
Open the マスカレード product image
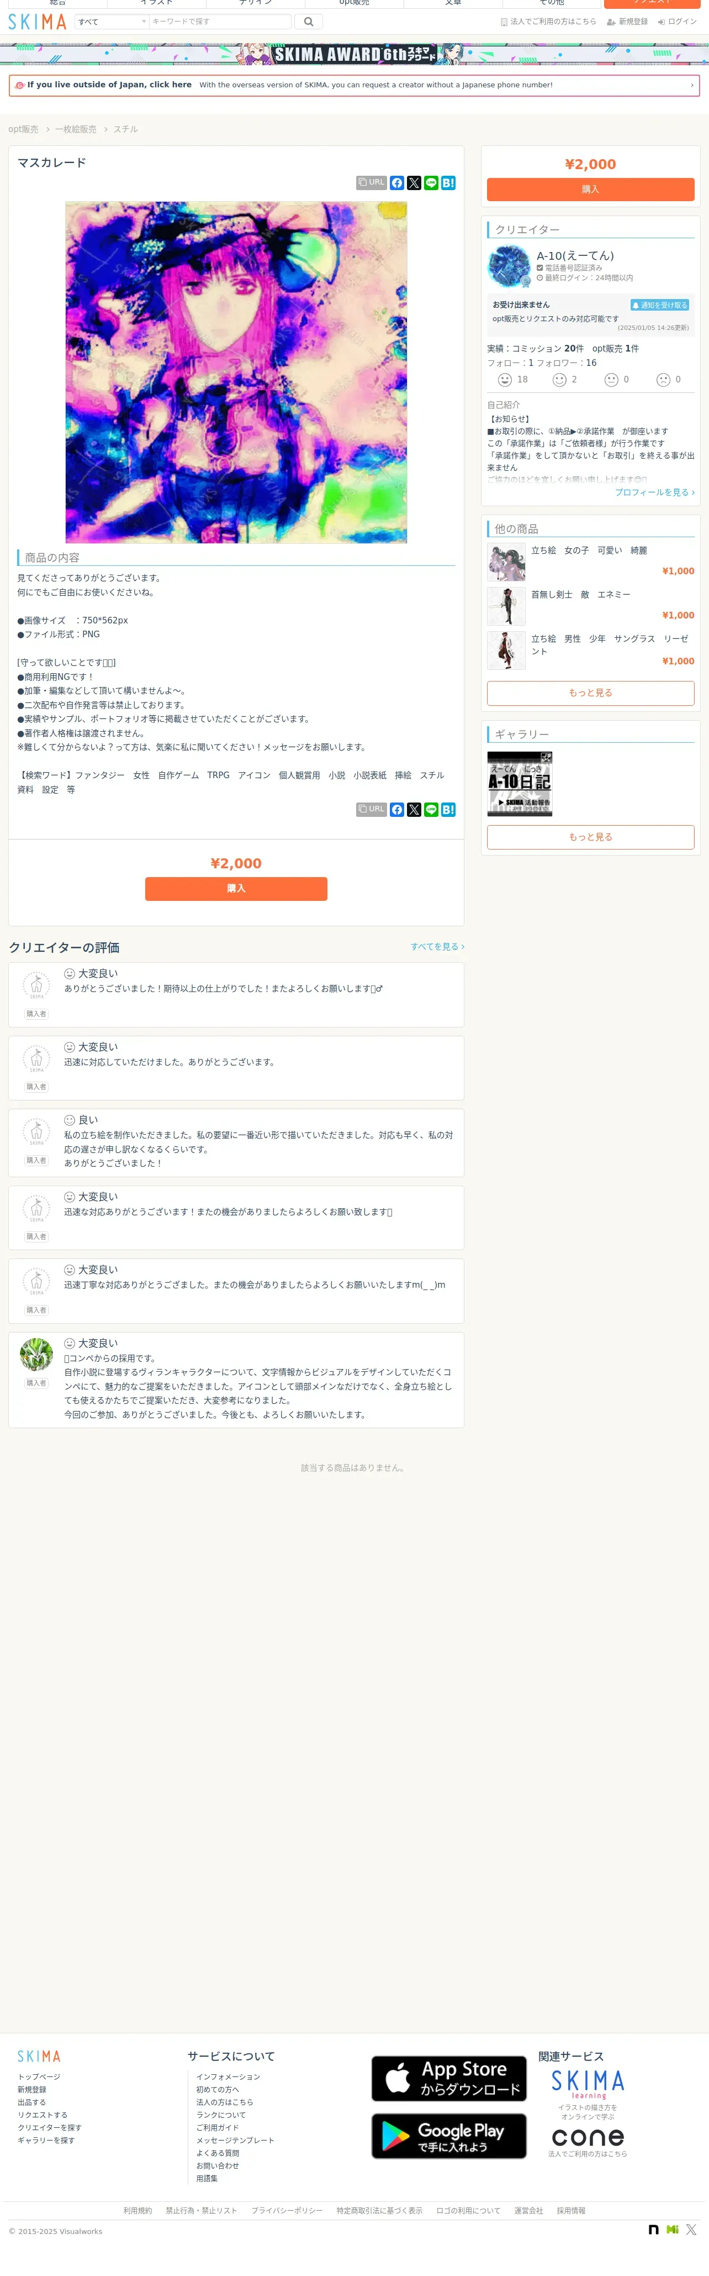pyautogui.click(x=236, y=372)
